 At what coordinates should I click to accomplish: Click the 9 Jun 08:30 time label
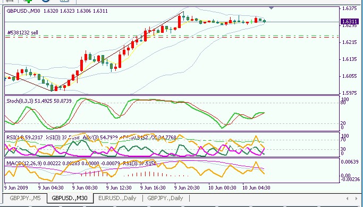tap(85, 187)
